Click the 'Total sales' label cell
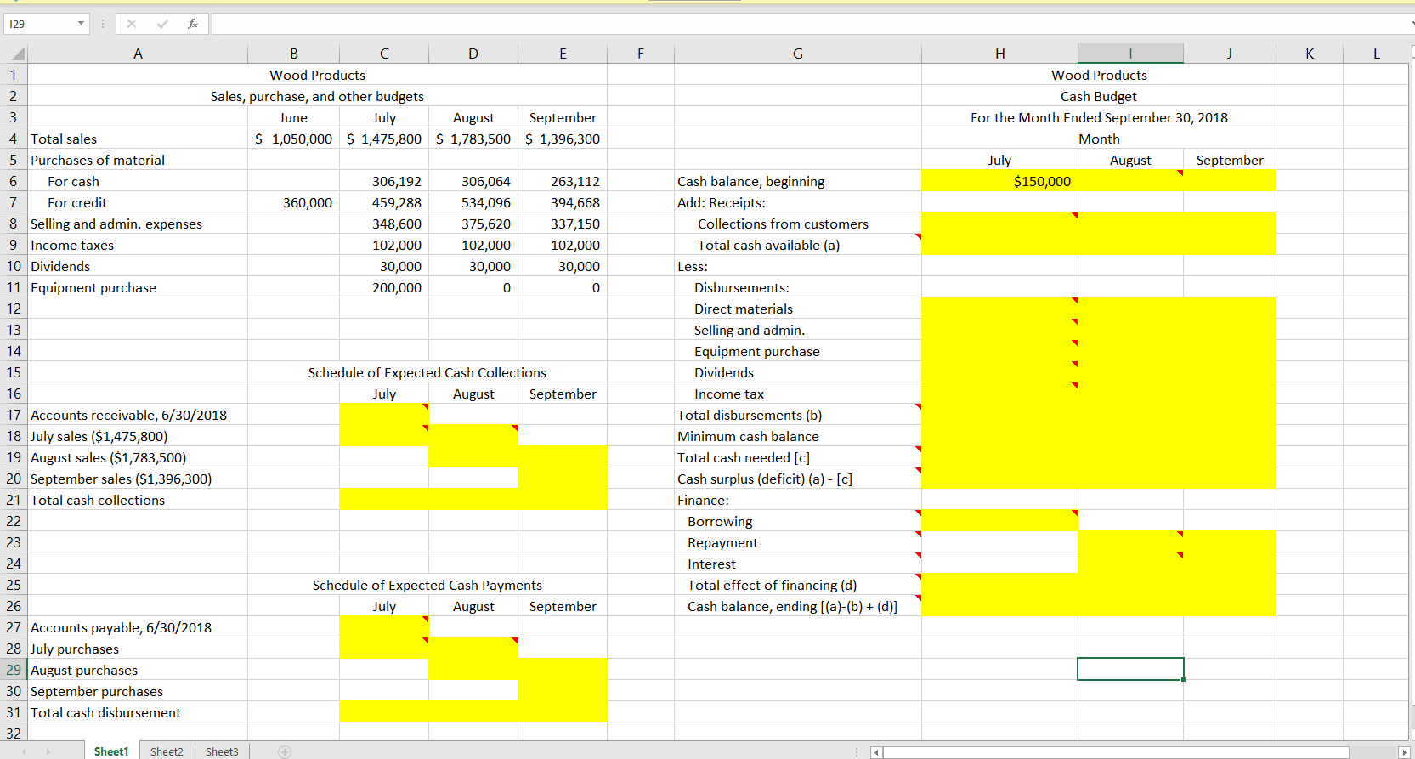This screenshot has width=1415, height=759. (138, 139)
